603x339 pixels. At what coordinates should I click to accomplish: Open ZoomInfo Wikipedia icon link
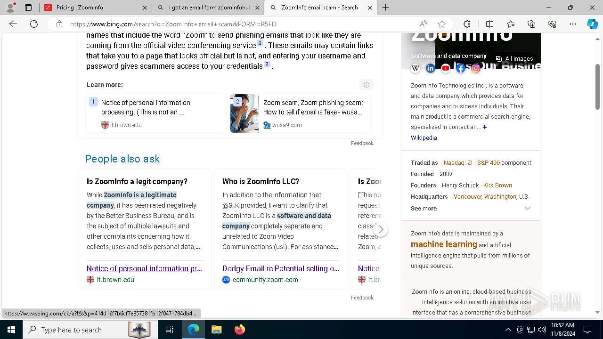tap(416, 68)
